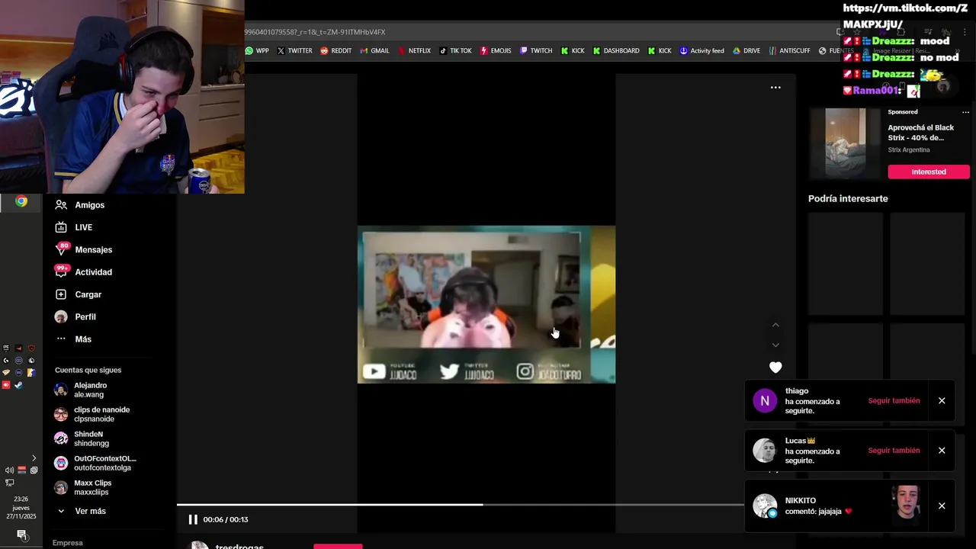Screen dimensions: 976x549
Task: Open the DRIVE bookmark
Action: 746,51
